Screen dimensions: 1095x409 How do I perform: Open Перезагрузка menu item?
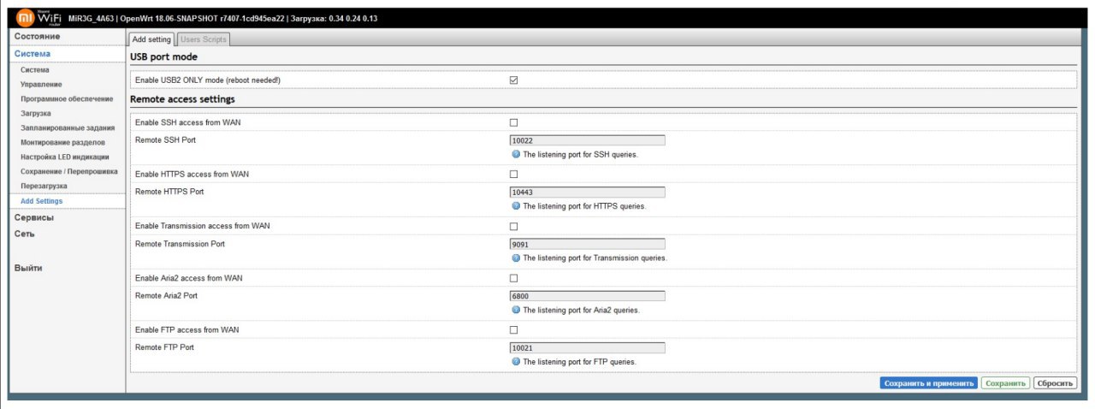tap(44, 186)
